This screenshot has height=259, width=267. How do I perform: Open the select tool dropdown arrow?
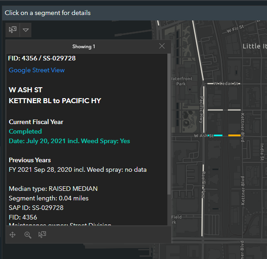pos(26,30)
